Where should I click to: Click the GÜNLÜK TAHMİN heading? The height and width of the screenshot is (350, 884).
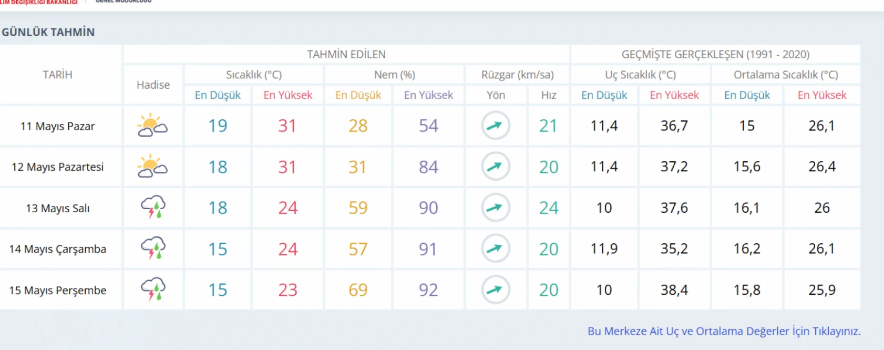[48, 32]
